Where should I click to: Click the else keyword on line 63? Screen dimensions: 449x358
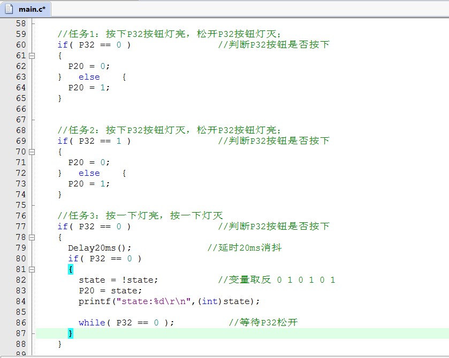coord(89,77)
